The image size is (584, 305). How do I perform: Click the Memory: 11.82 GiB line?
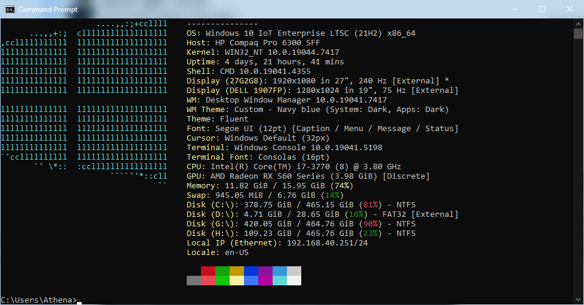270,186
